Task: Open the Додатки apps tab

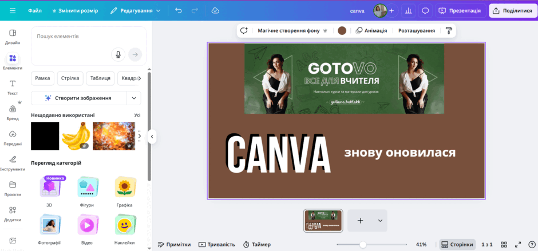Action: pos(13,214)
